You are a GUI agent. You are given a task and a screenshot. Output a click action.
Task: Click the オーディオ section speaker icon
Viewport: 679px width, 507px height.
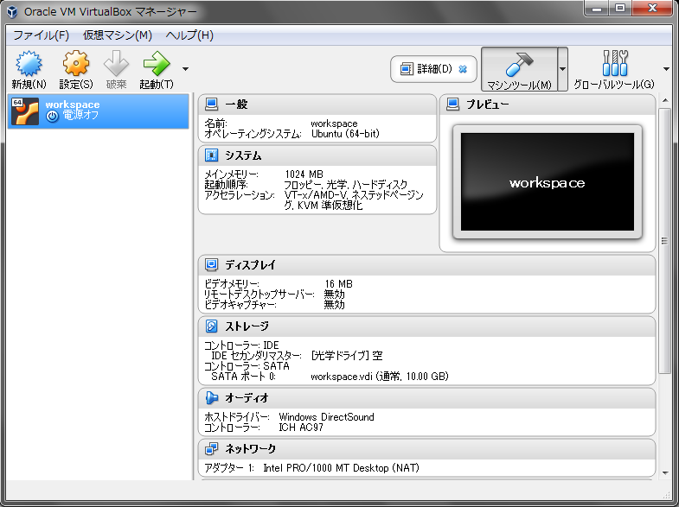click(x=211, y=397)
